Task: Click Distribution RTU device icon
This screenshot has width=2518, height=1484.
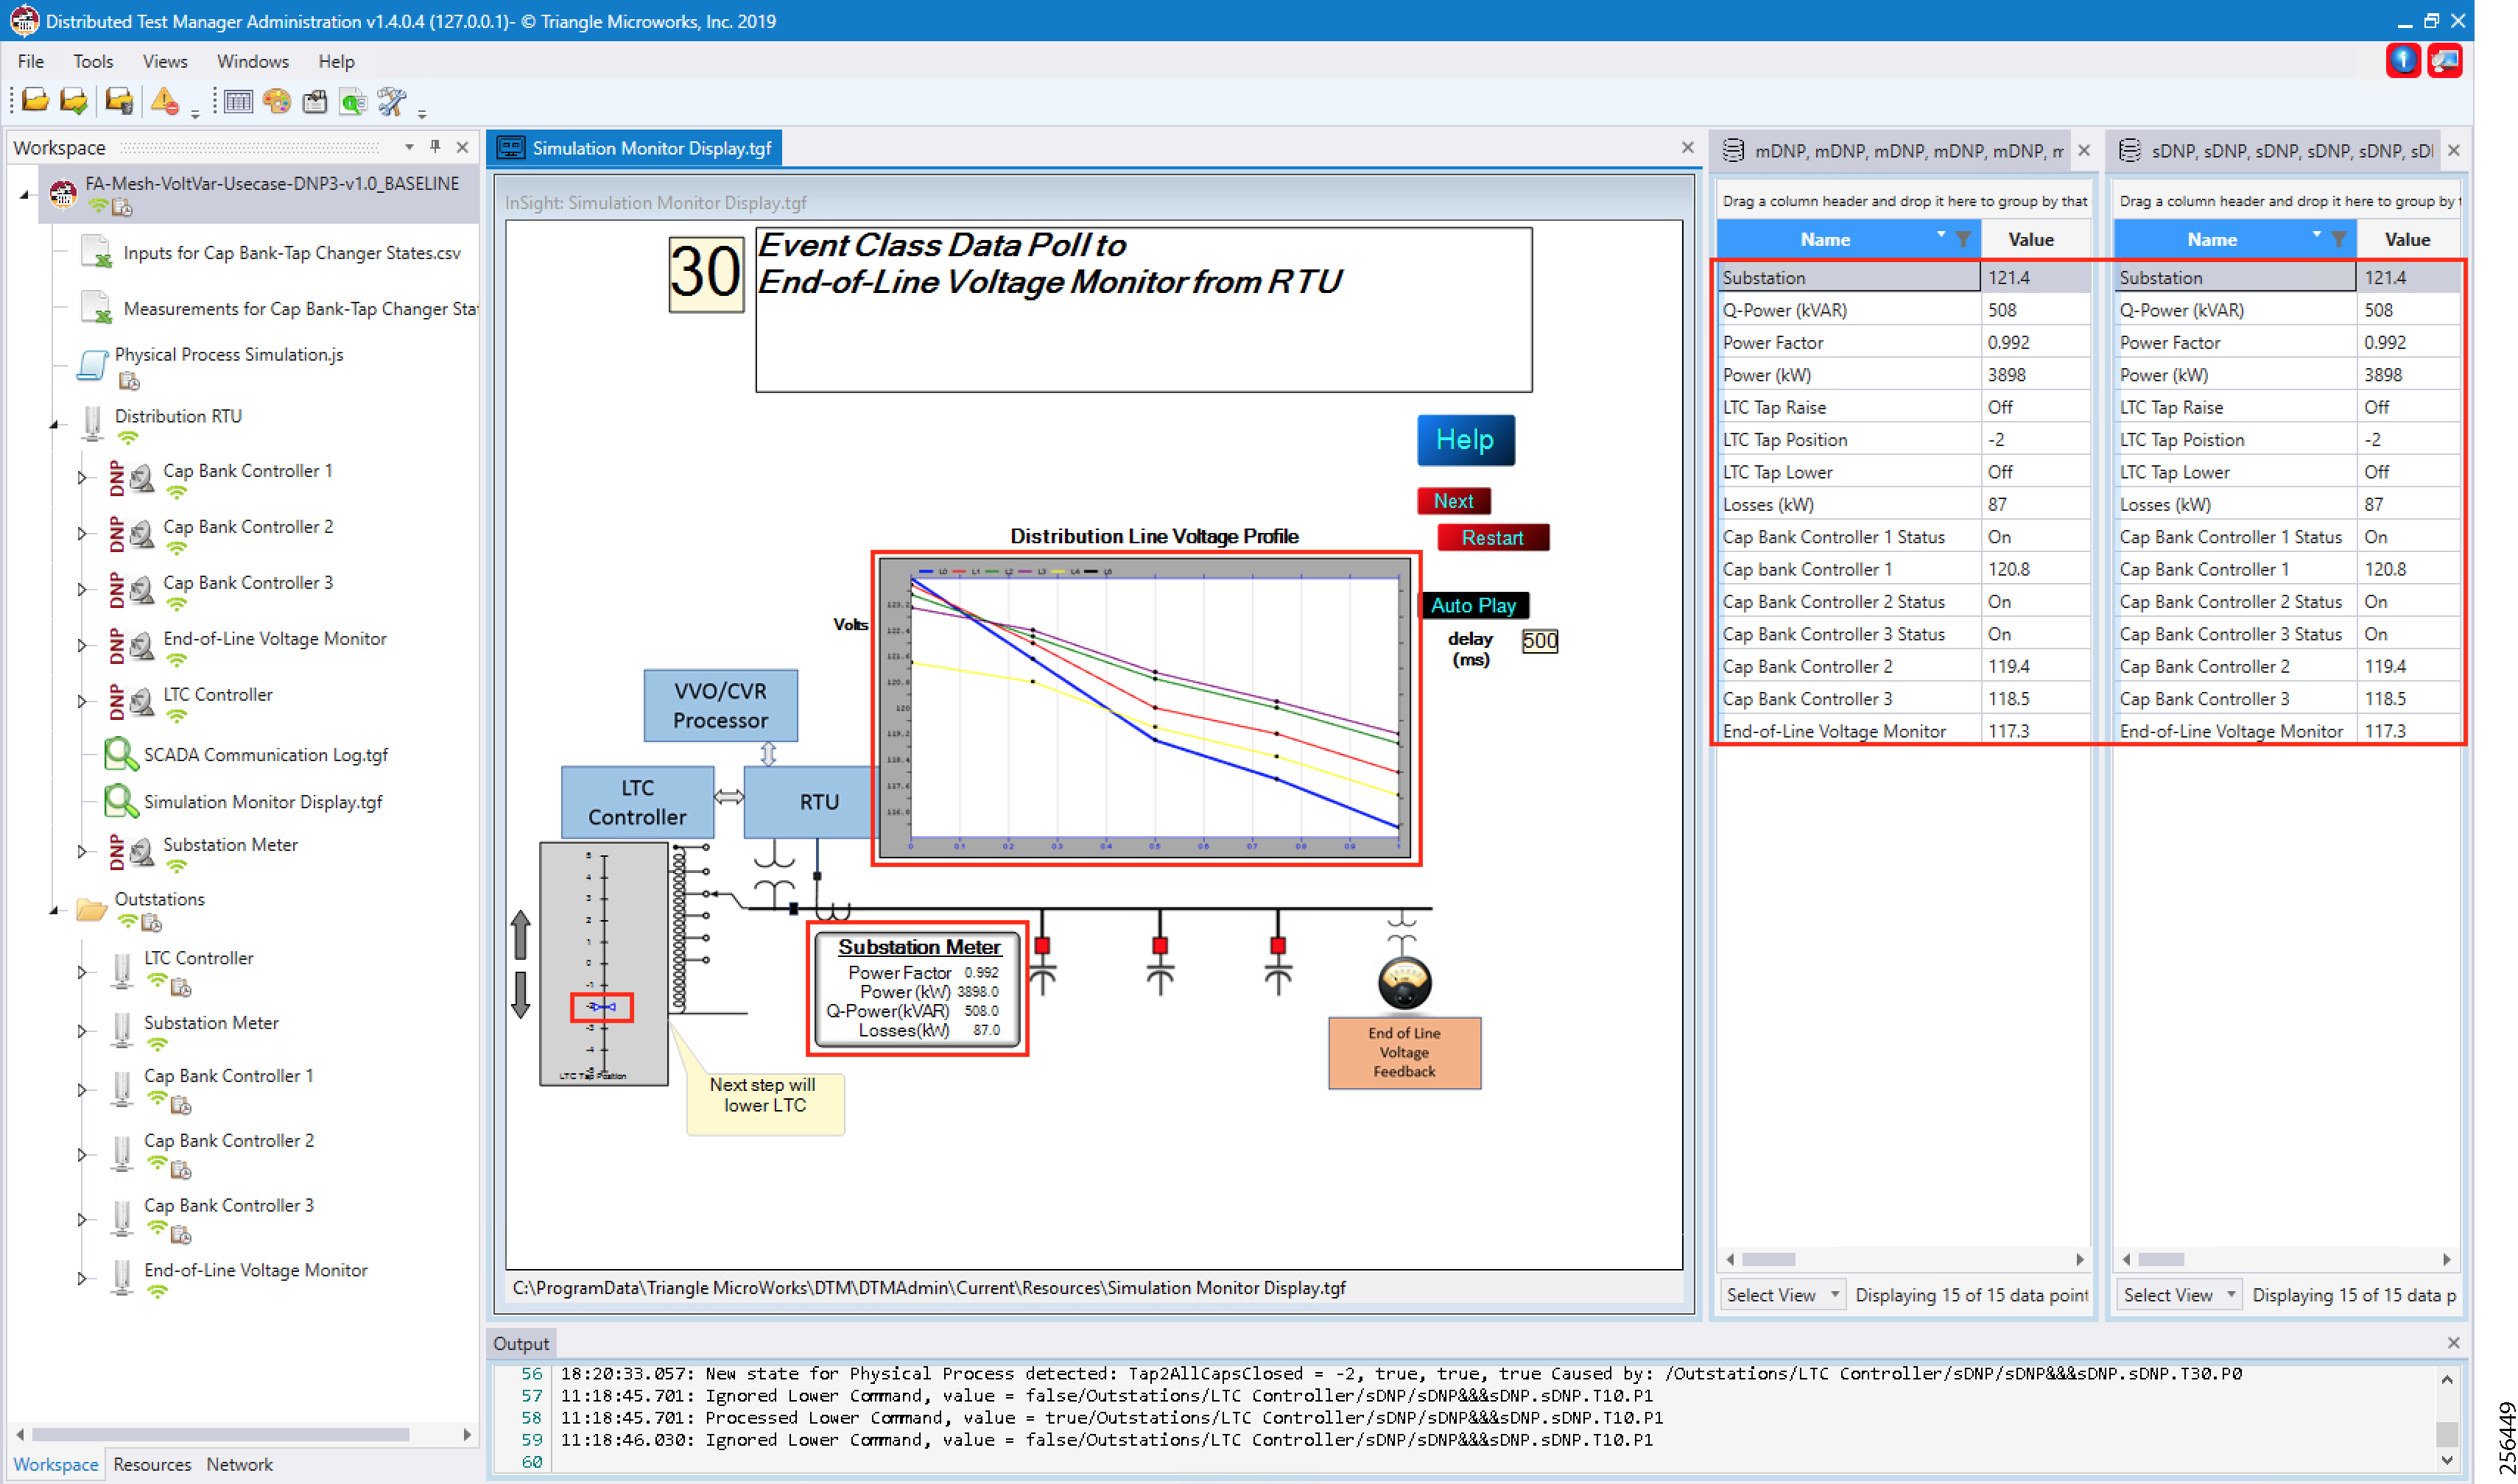Action: [x=93, y=423]
